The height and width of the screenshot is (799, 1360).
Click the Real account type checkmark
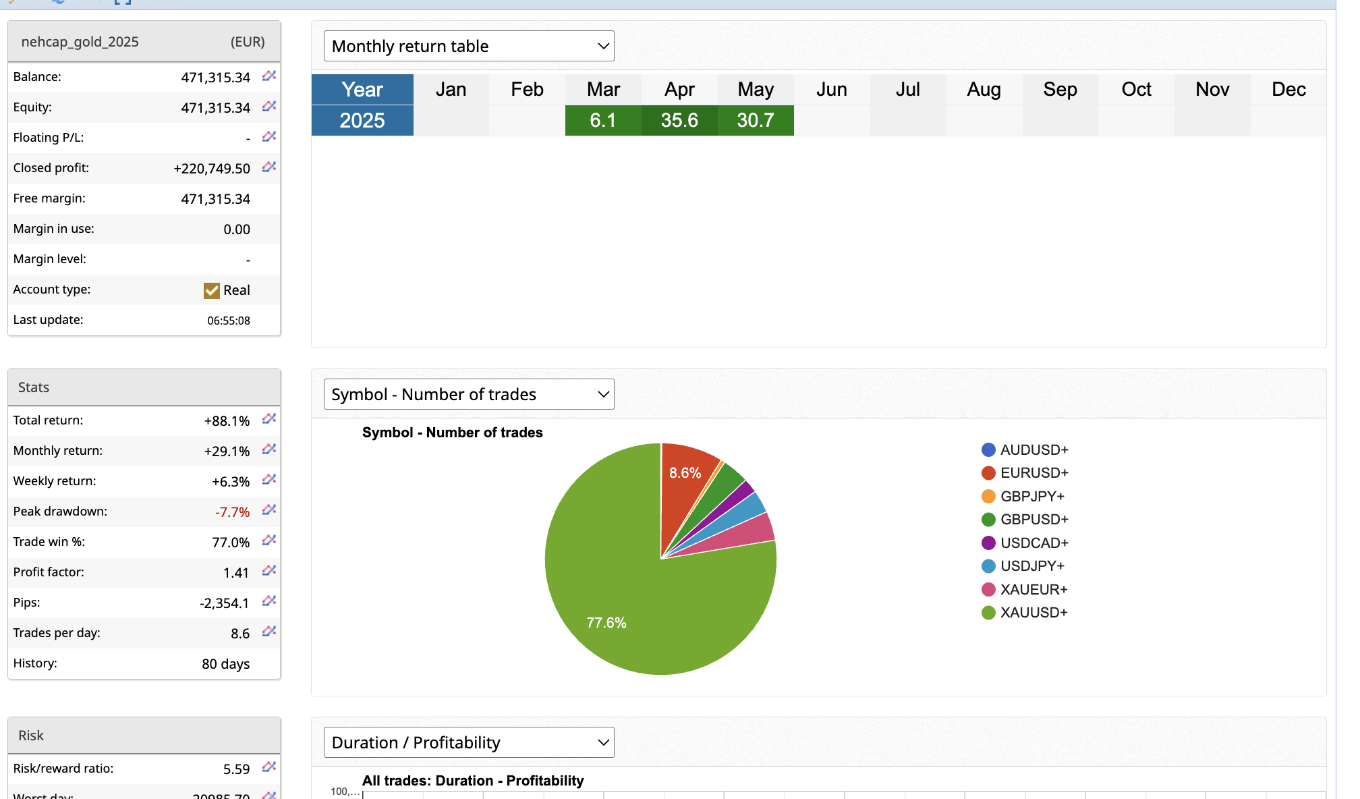(x=212, y=290)
